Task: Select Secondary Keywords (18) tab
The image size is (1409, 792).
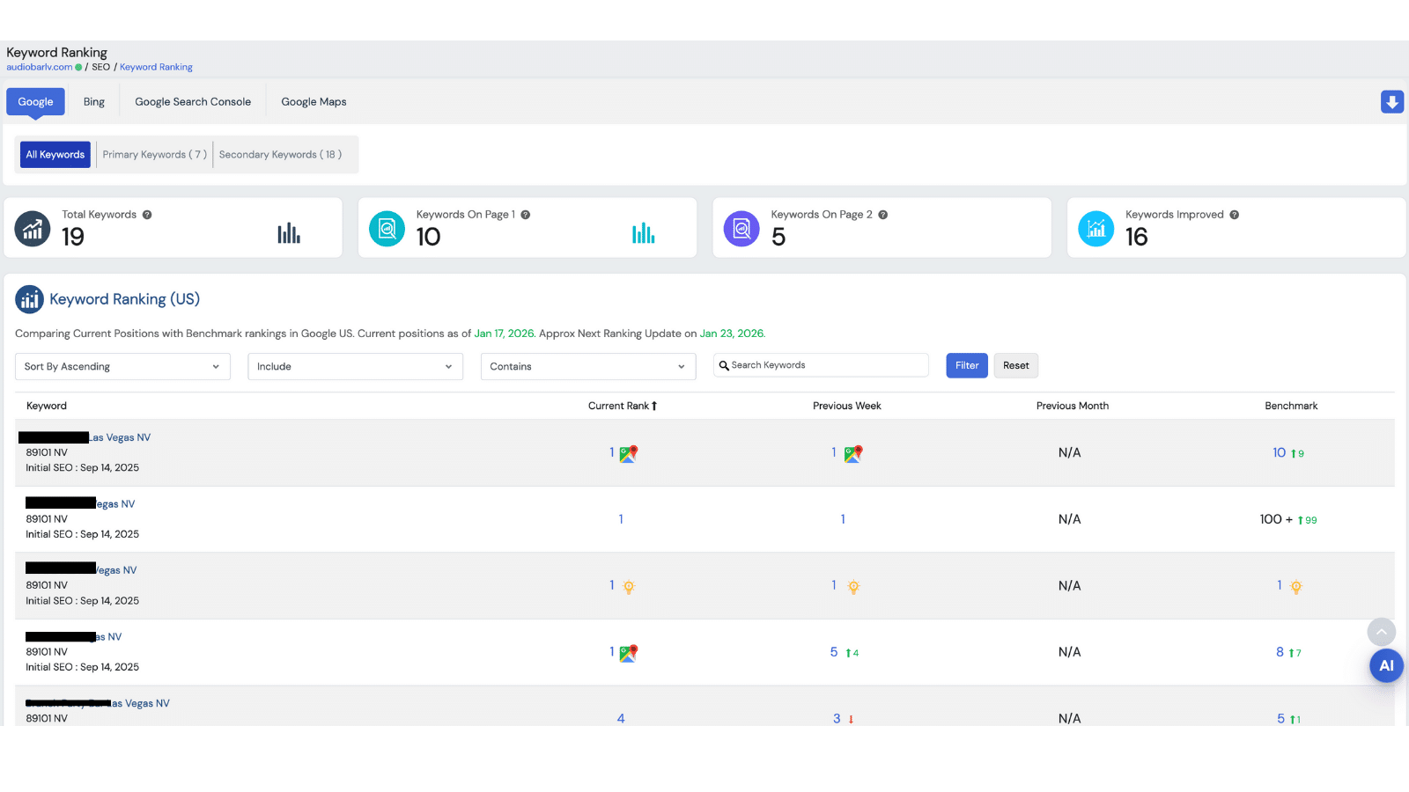Action: 280,155
